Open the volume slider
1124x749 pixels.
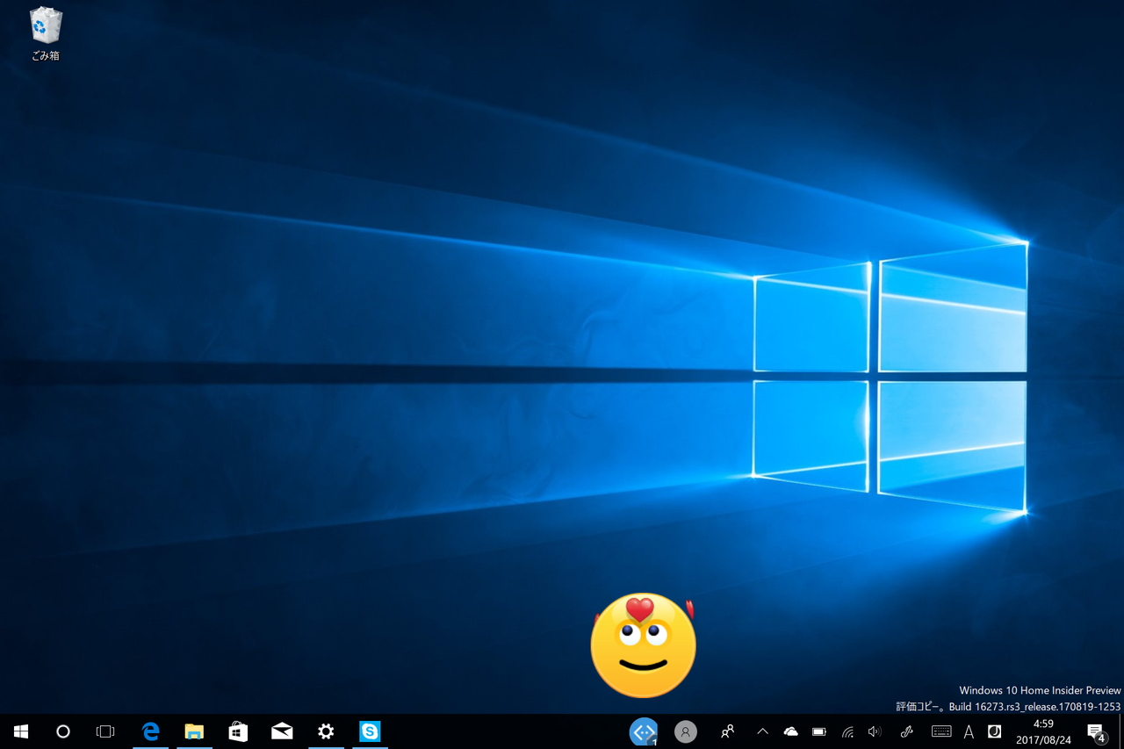[875, 731]
